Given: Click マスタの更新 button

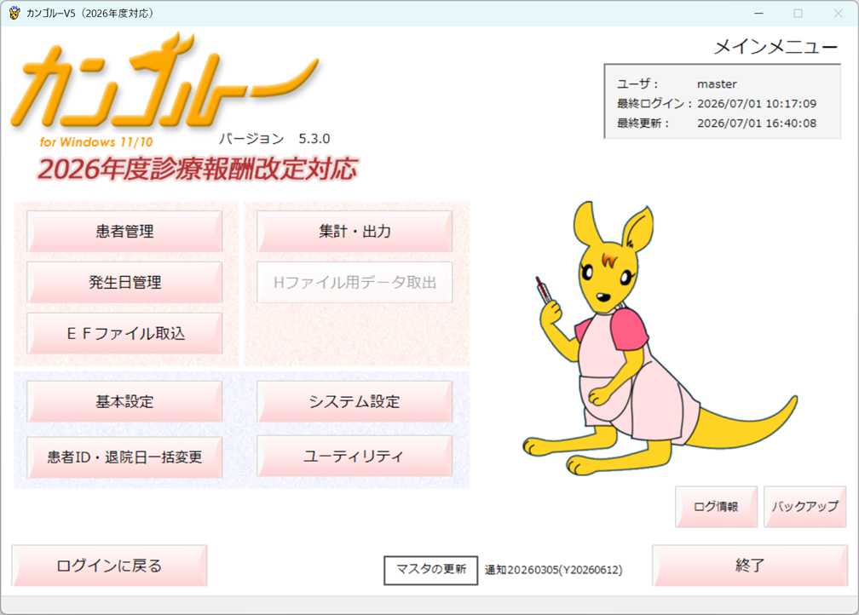Looking at the screenshot, I should click(x=430, y=570).
